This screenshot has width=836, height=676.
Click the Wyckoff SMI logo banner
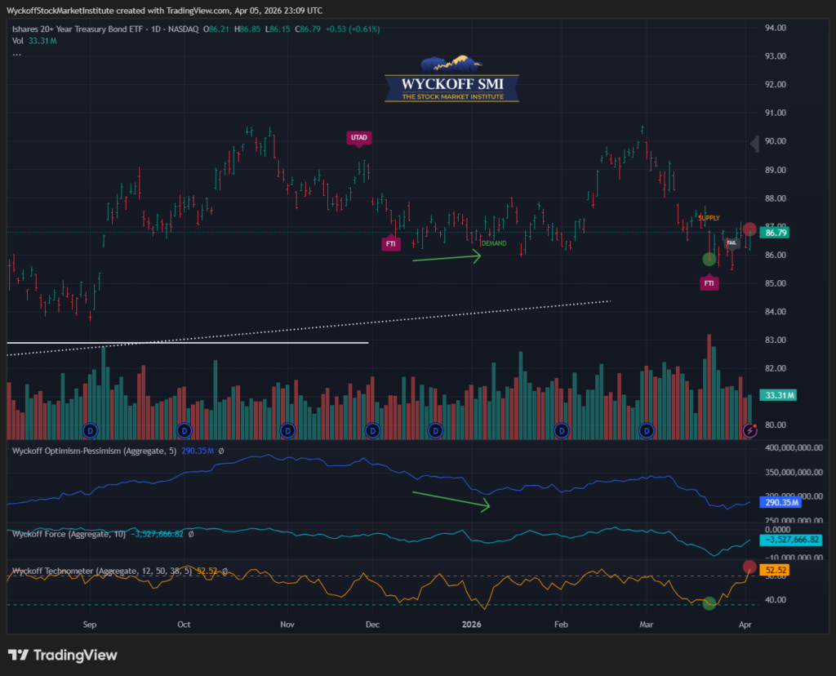451,80
